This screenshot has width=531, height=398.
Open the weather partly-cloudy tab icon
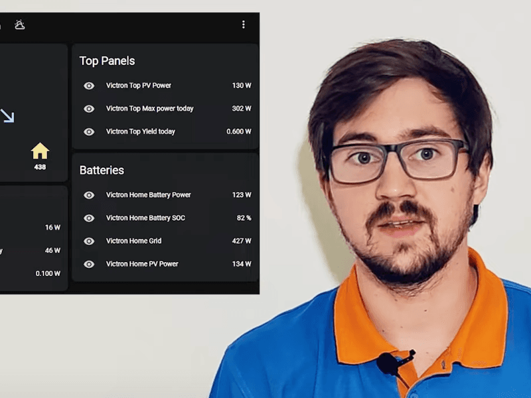20,25
